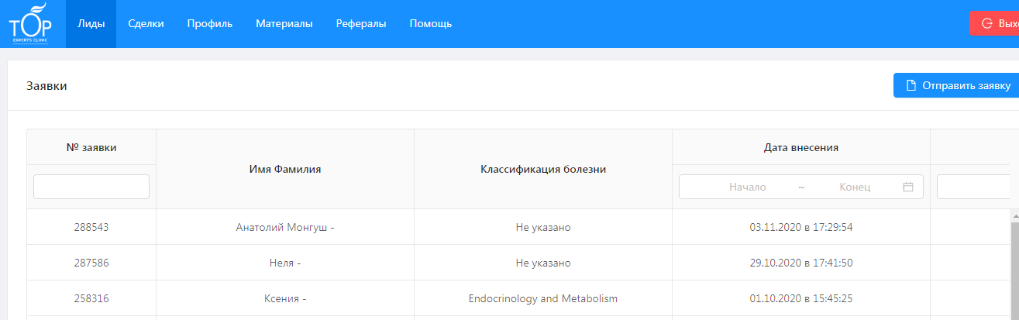Set the Конец end date field
The height and width of the screenshot is (320, 1019).
[x=855, y=187]
